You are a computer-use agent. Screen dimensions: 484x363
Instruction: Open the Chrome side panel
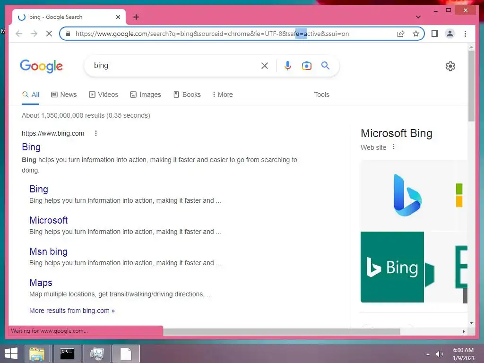(435, 34)
